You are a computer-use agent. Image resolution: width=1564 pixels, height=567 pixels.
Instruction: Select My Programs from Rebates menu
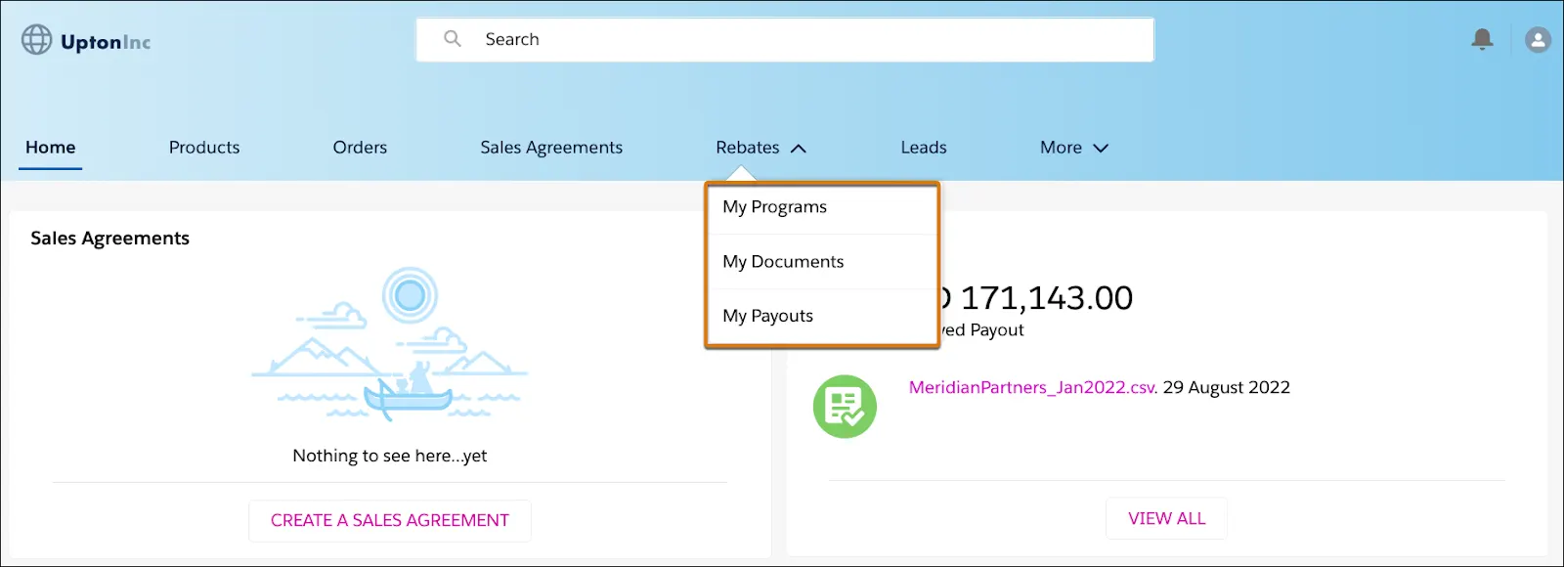(x=822, y=207)
